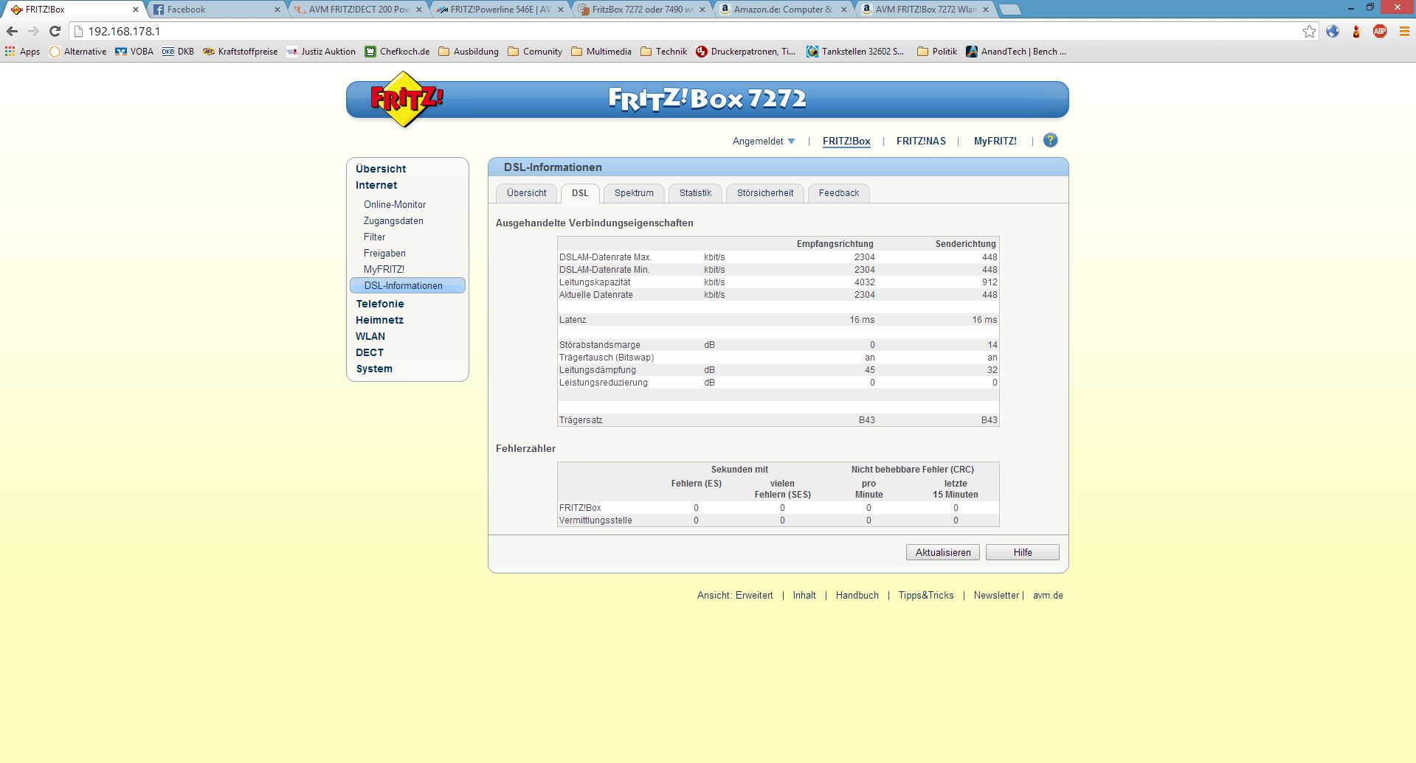Open MyFRITZ! in the sidebar
Image resolution: width=1416 pixels, height=763 pixels.
pos(384,269)
